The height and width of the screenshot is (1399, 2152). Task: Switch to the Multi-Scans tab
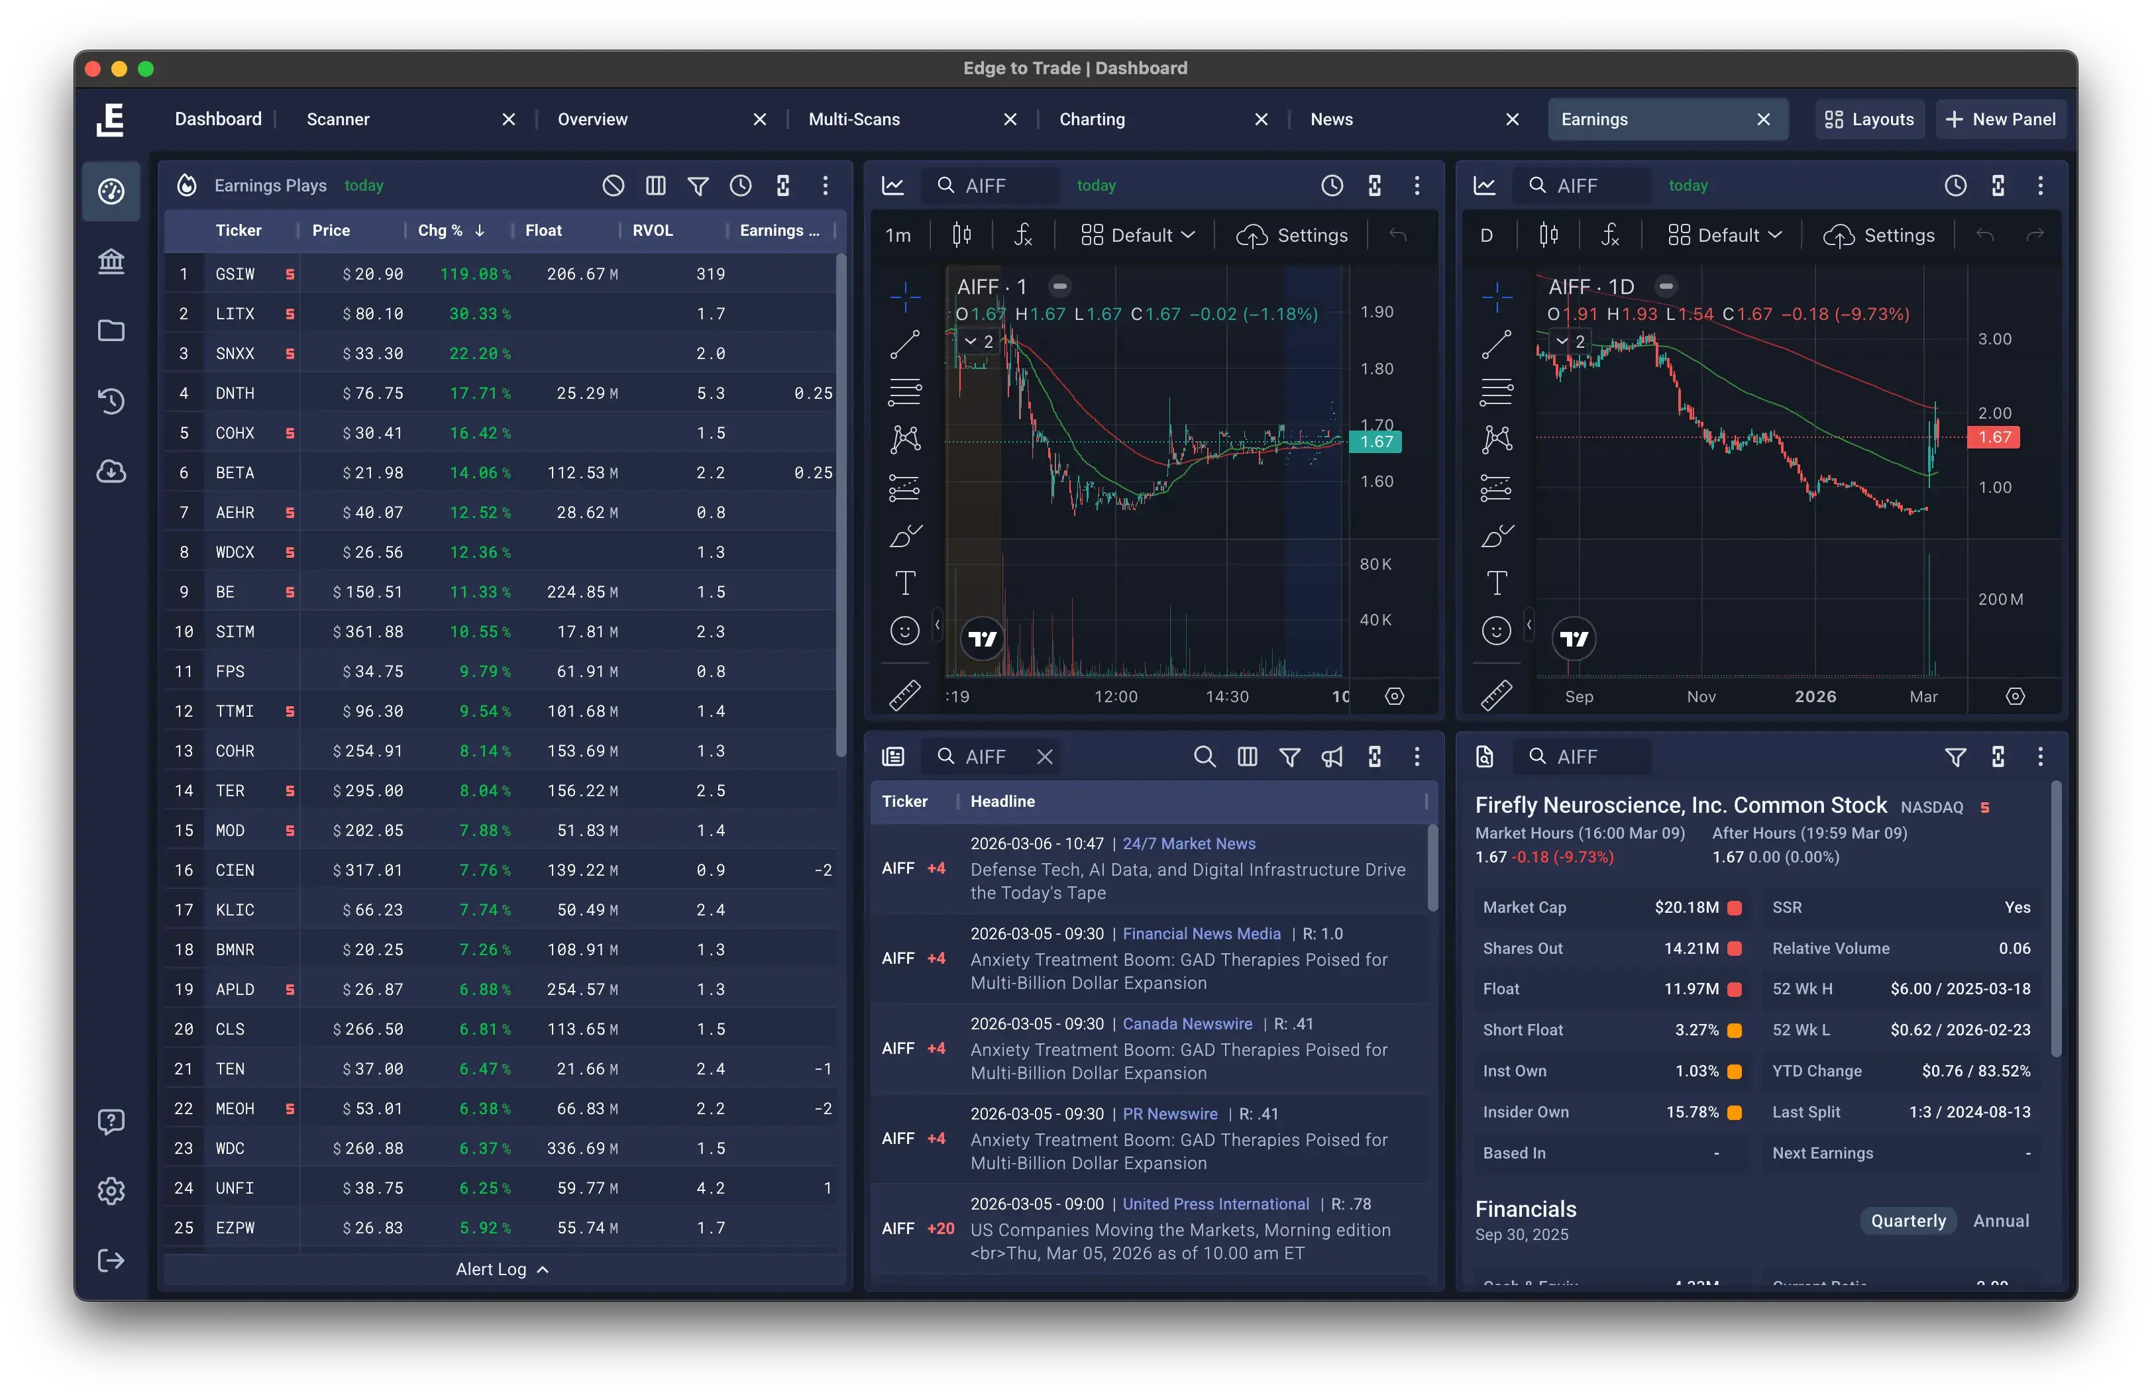(x=853, y=119)
